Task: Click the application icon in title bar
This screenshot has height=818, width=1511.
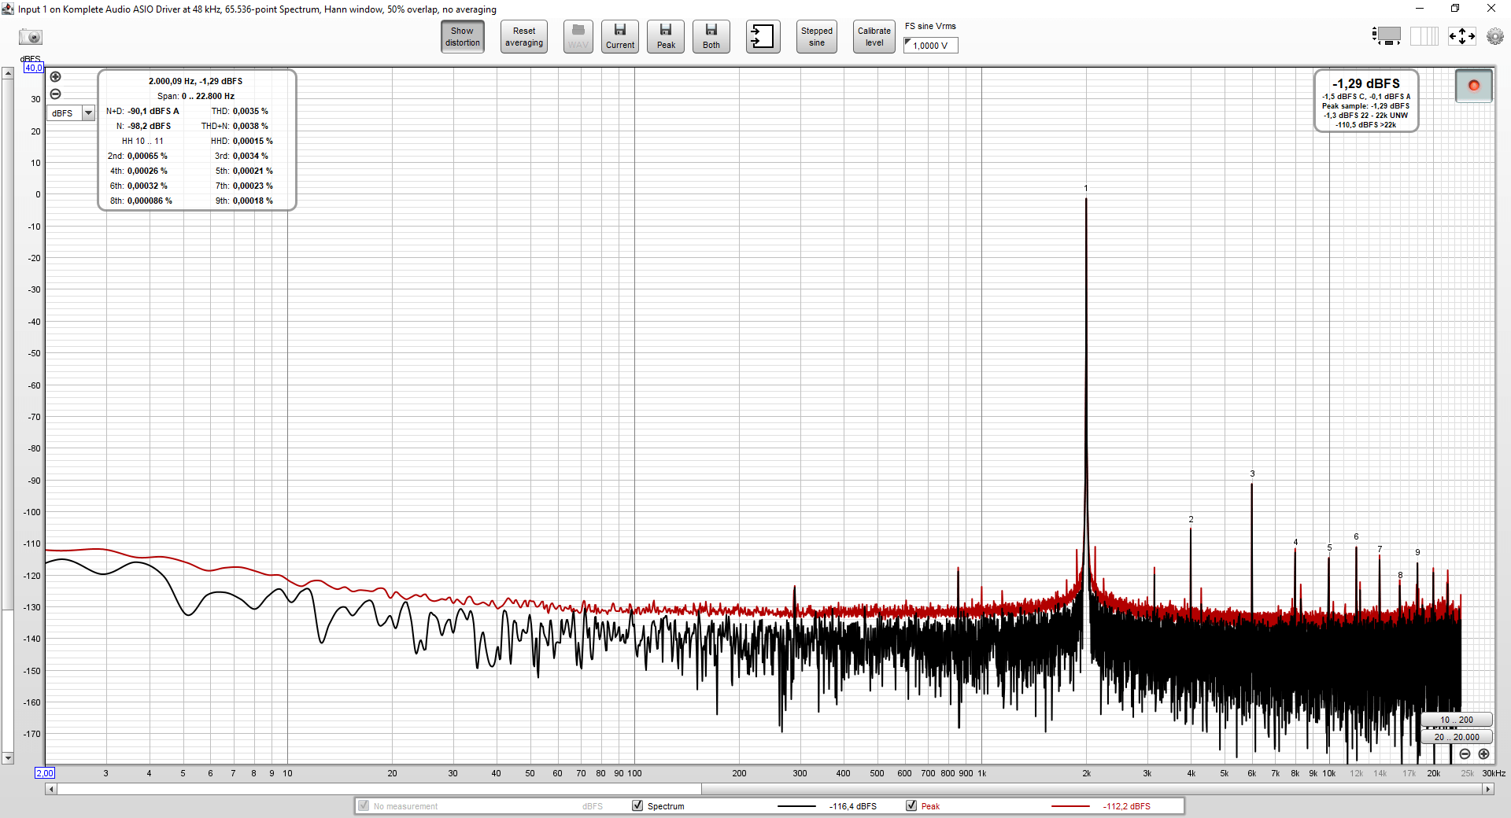Action: click(8, 9)
